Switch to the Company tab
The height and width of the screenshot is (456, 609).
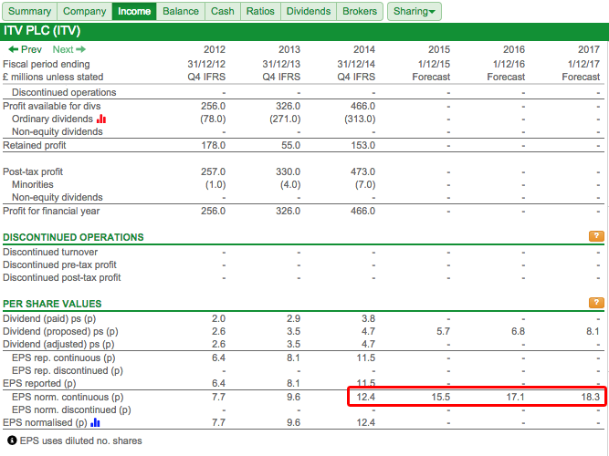click(x=85, y=11)
